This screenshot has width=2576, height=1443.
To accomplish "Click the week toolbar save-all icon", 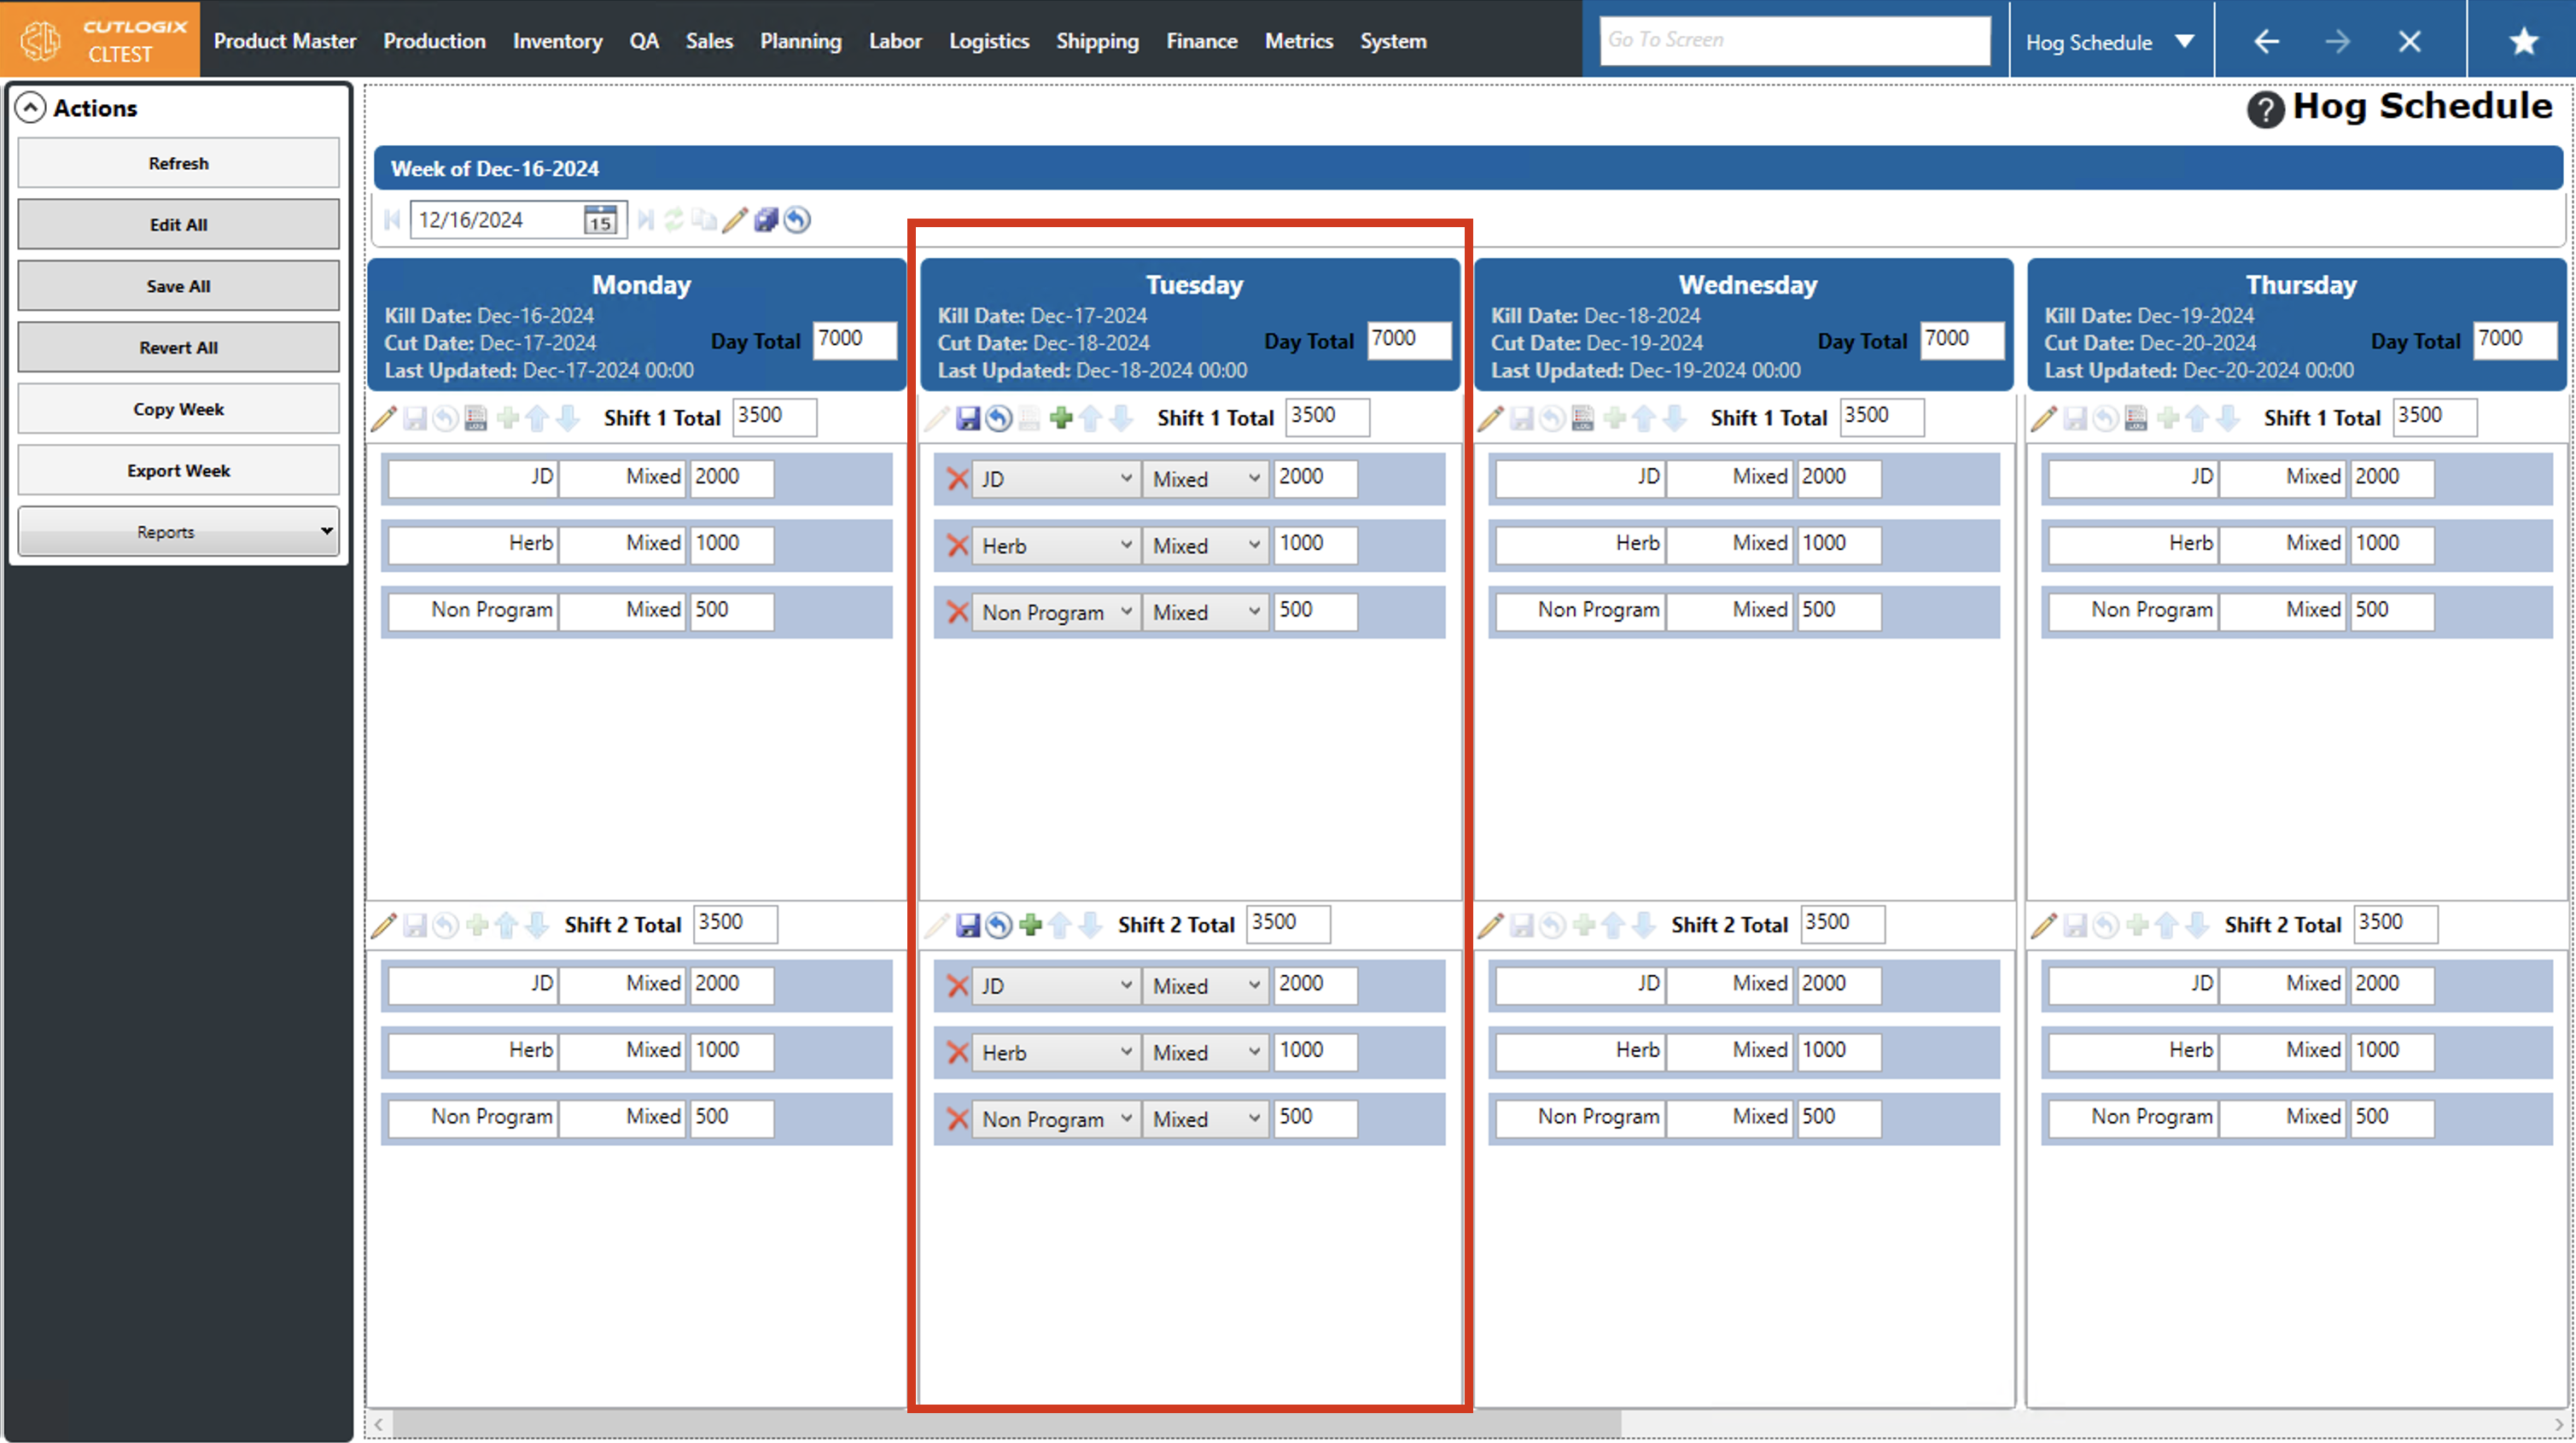I will tap(766, 220).
